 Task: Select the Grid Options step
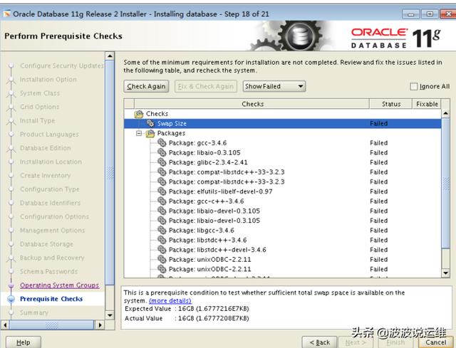point(40,107)
